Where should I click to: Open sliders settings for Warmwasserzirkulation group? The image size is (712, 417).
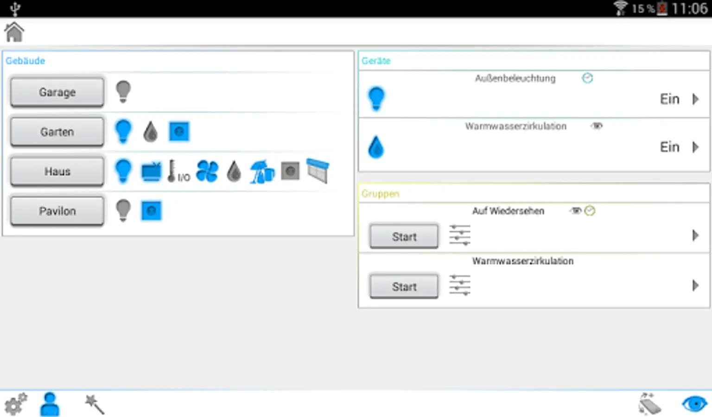[460, 285]
